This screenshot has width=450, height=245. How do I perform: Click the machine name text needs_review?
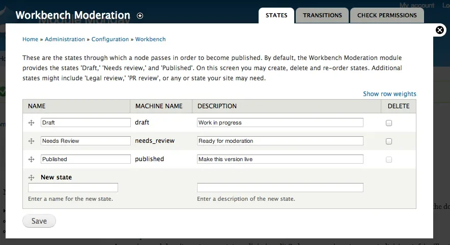pos(155,141)
